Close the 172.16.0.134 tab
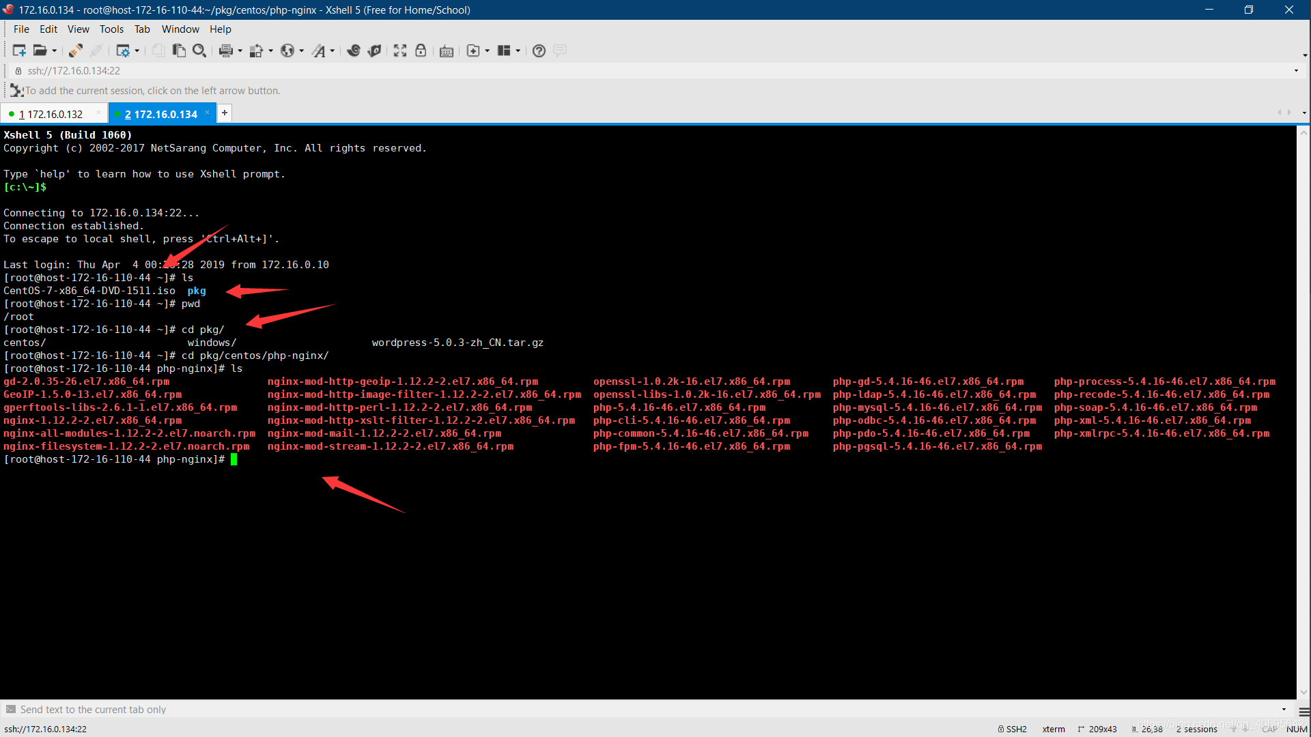The height and width of the screenshot is (737, 1311). point(208,113)
